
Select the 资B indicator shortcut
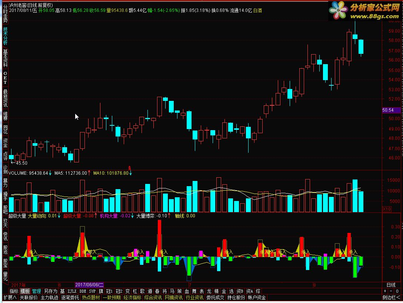[240, 291]
